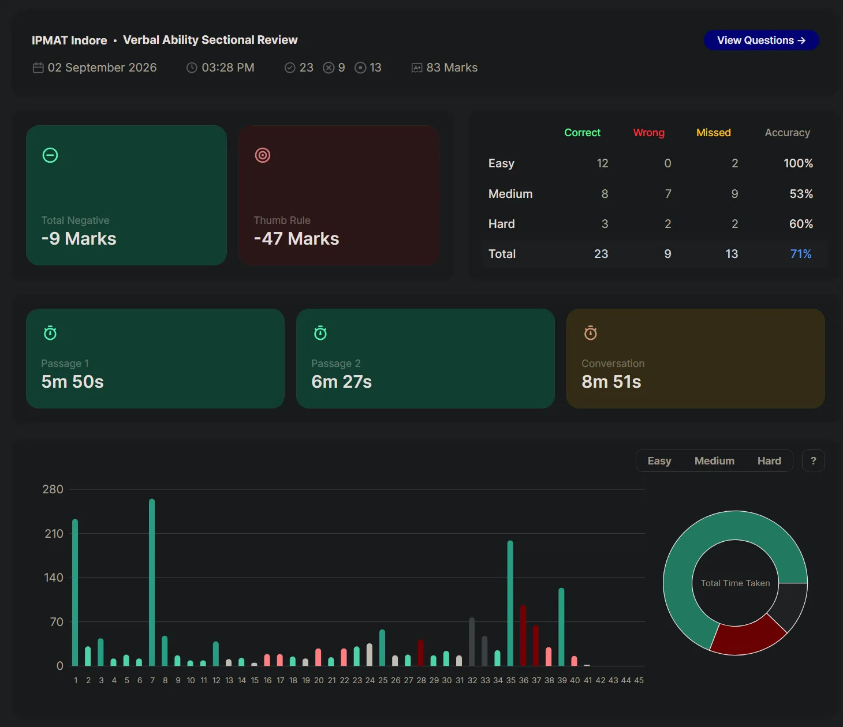Click the target icon on Thumb Rule card

(x=263, y=155)
